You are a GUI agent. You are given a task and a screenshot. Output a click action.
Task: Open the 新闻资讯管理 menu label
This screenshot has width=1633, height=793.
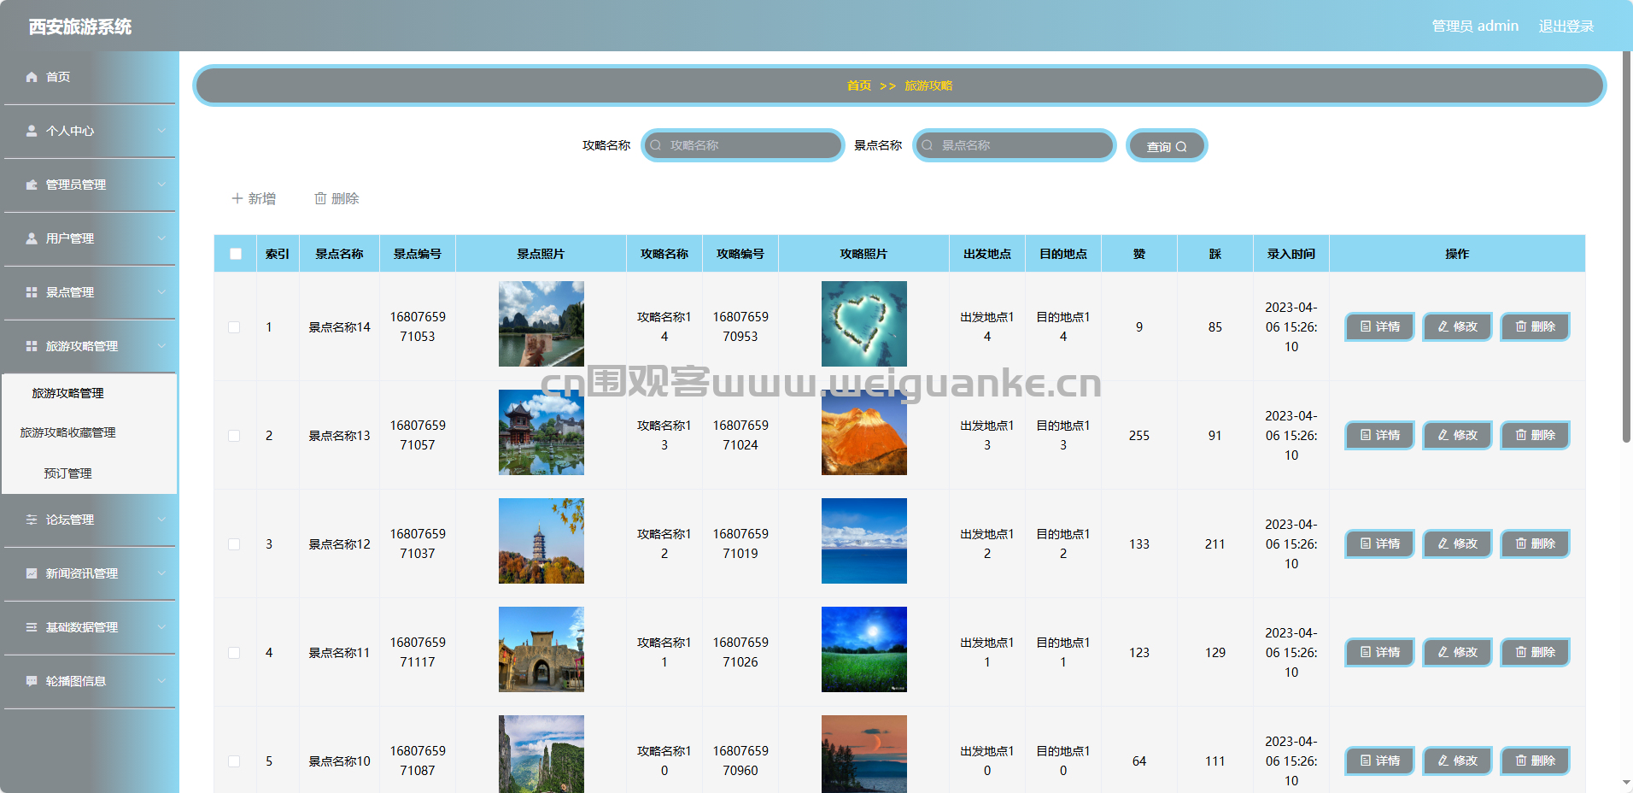tap(82, 573)
